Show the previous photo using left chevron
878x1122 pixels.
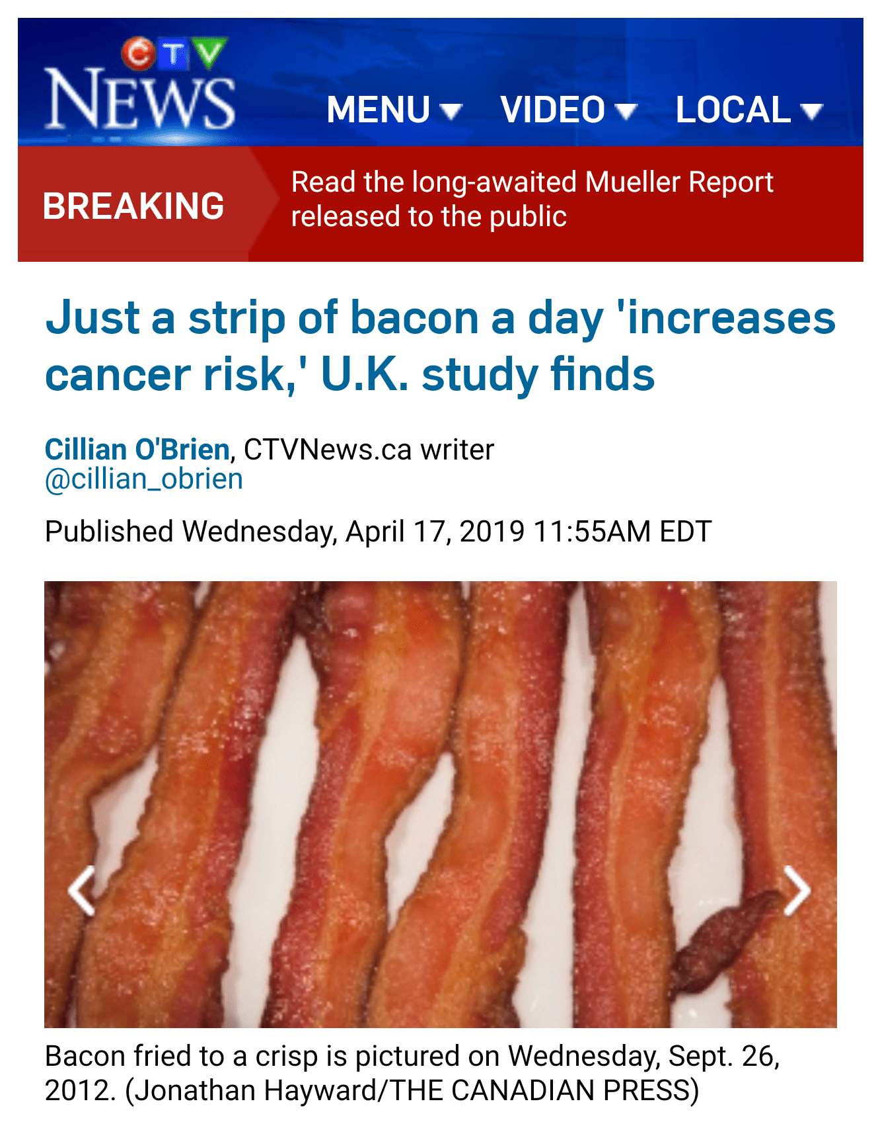pos(82,891)
